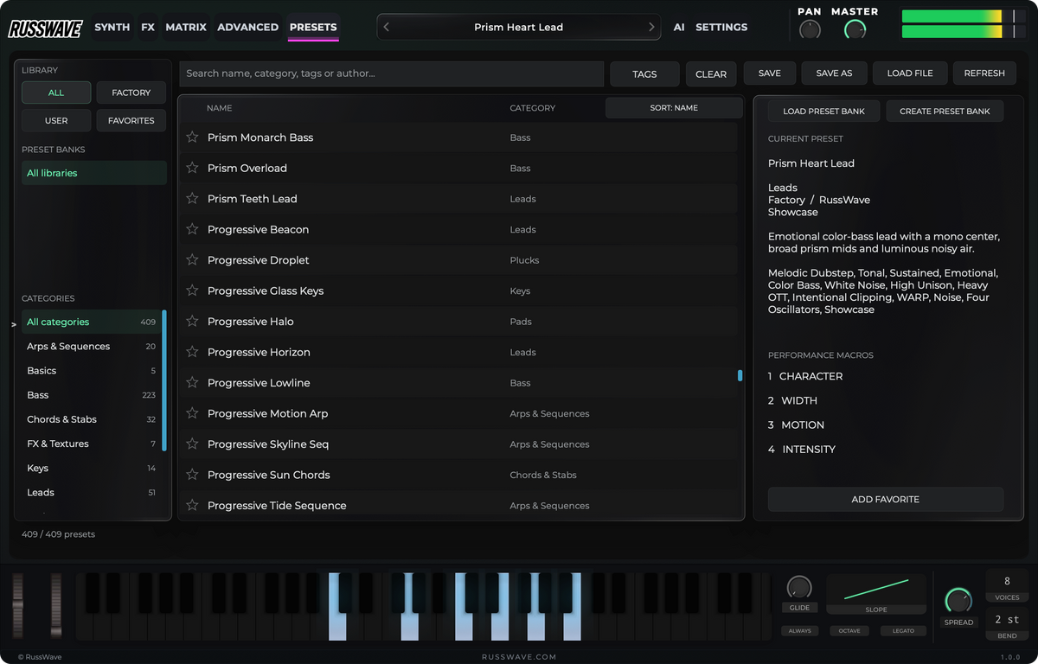
Task: Select the ALL library filter
Action: 56,93
